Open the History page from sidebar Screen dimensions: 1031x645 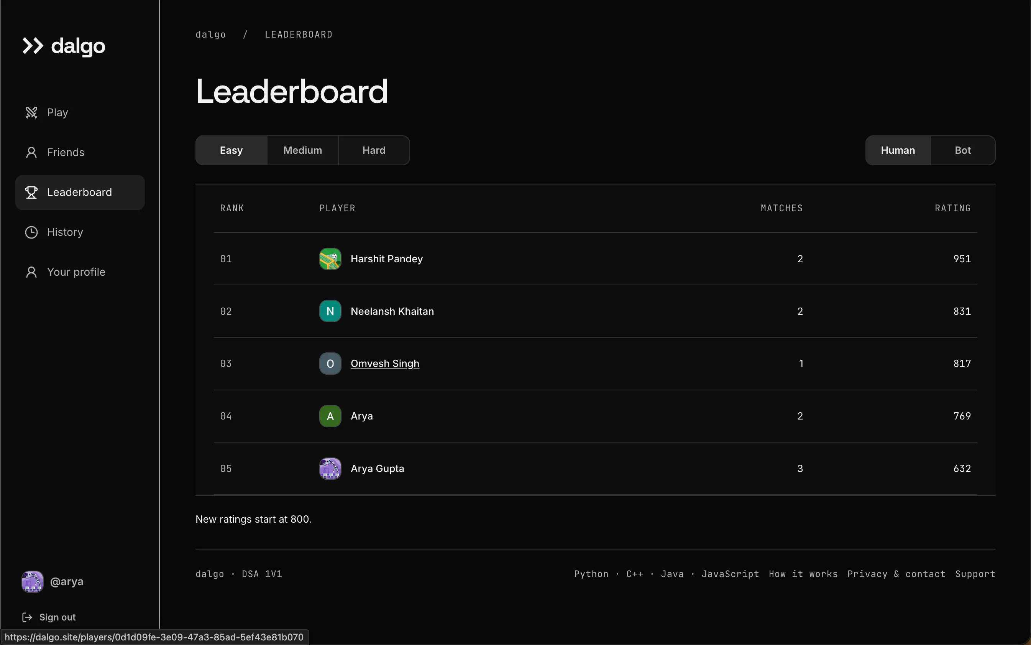pos(80,232)
